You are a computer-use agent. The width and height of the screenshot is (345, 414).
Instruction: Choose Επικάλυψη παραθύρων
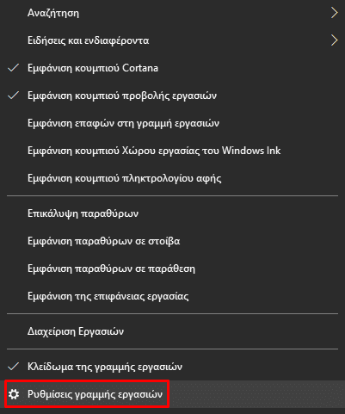coord(172,213)
